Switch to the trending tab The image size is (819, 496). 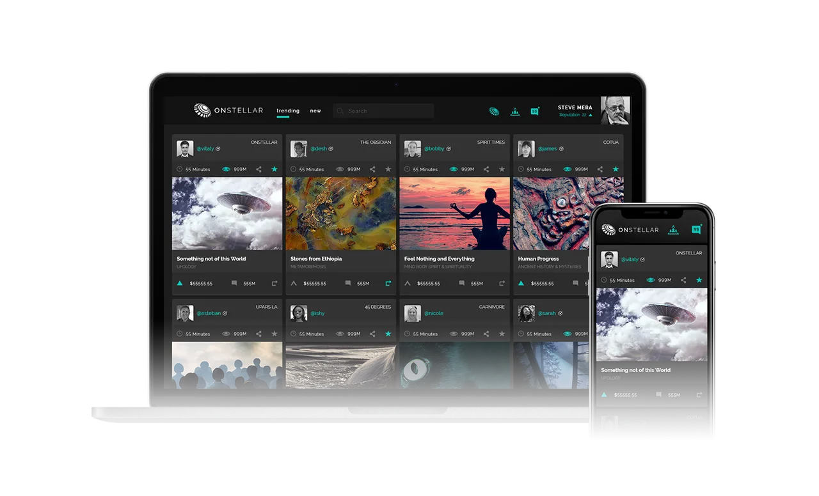click(x=288, y=111)
